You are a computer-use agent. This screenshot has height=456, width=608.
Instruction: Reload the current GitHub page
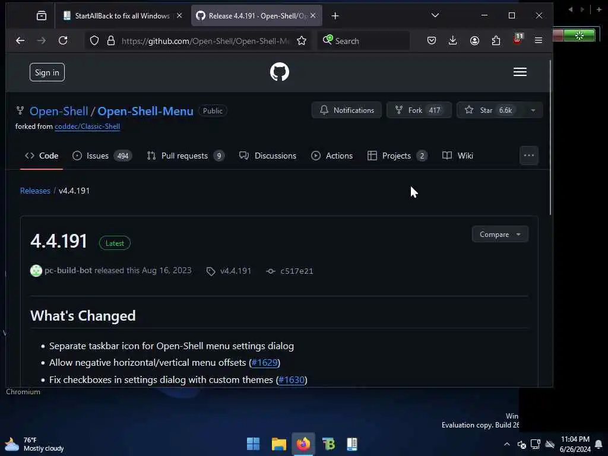click(x=63, y=40)
